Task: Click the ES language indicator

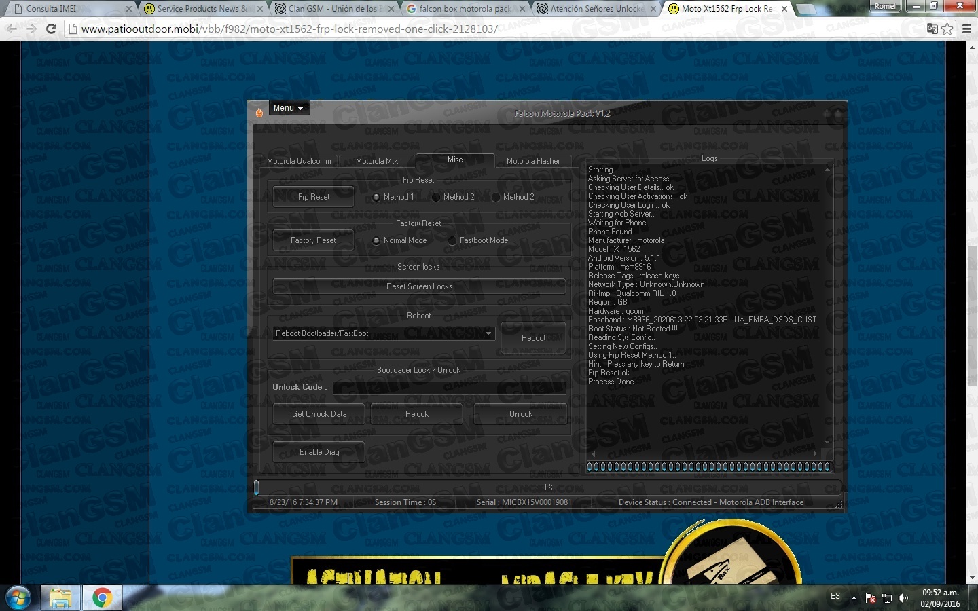Action: (x=835, y=596)
